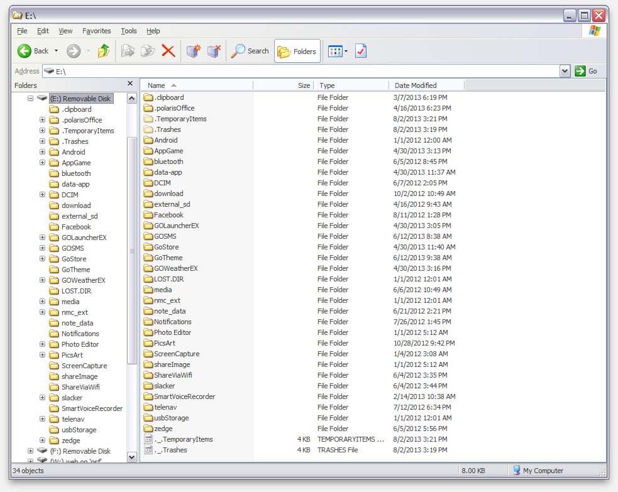This screenshot has height=492, width=618.
Task: Click the '34 objects' status bar text
Action: pyautogui.click(x=28, y=471)
